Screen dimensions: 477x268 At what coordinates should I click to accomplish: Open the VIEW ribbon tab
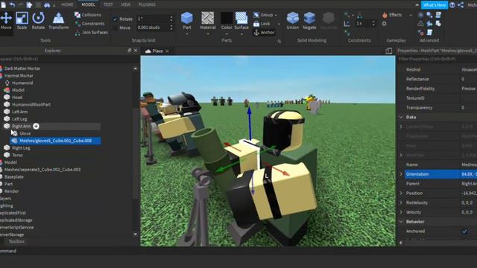coord(126,4)
